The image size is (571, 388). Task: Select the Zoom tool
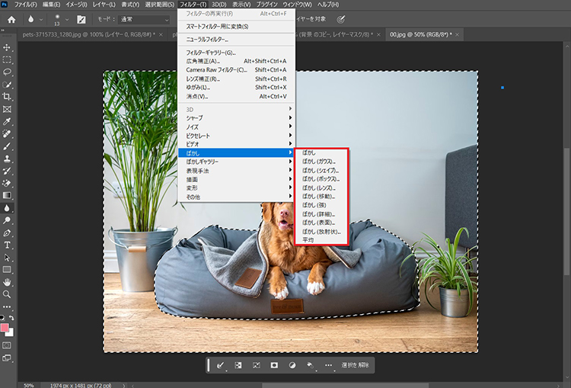pos(7,294)
